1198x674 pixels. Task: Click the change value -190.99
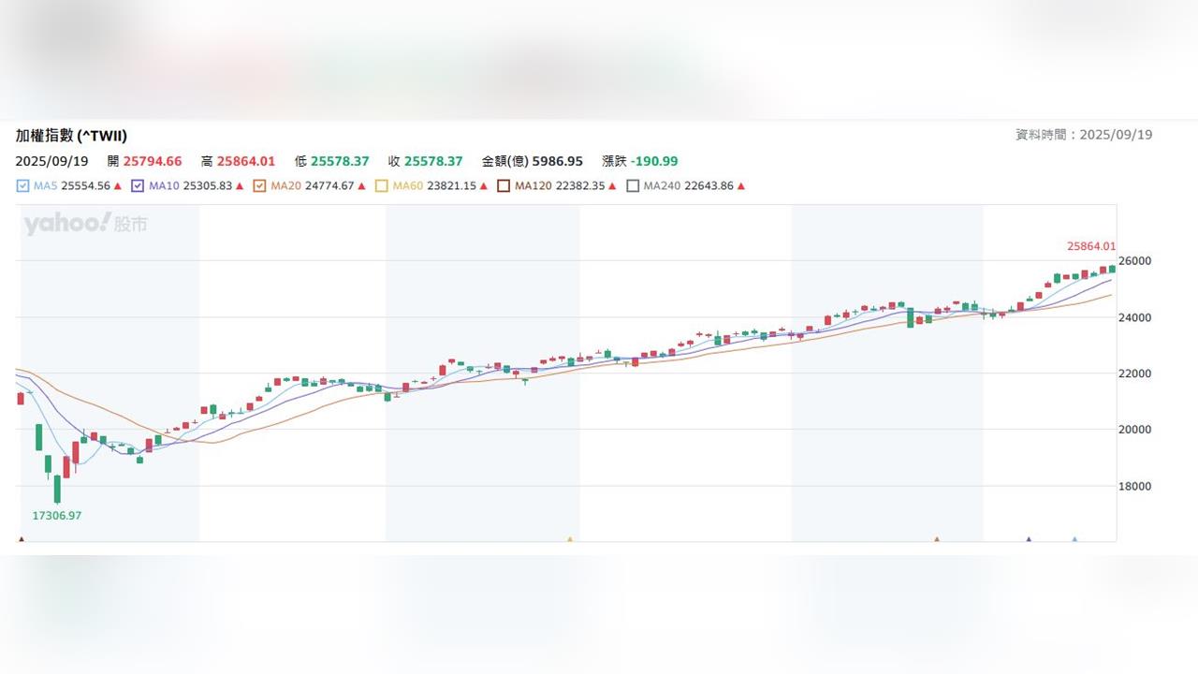pyautogui.click(x=654, y=161)
